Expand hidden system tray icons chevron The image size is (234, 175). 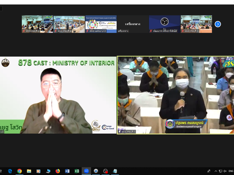(x=216, y=171)
